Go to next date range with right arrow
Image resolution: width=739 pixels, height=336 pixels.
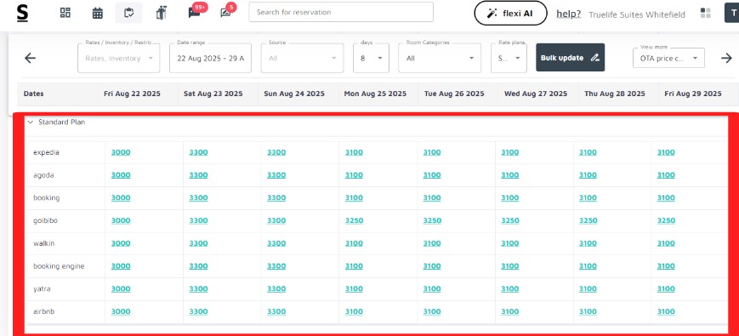[x=726, y=58]
